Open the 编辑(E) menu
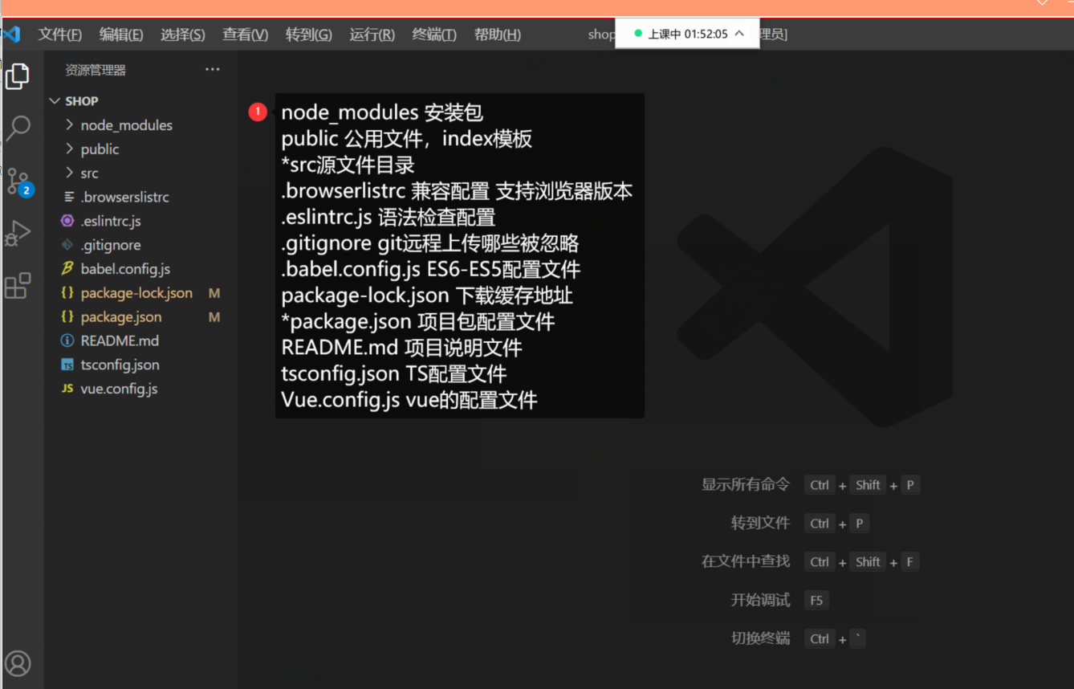 [121, 35]
